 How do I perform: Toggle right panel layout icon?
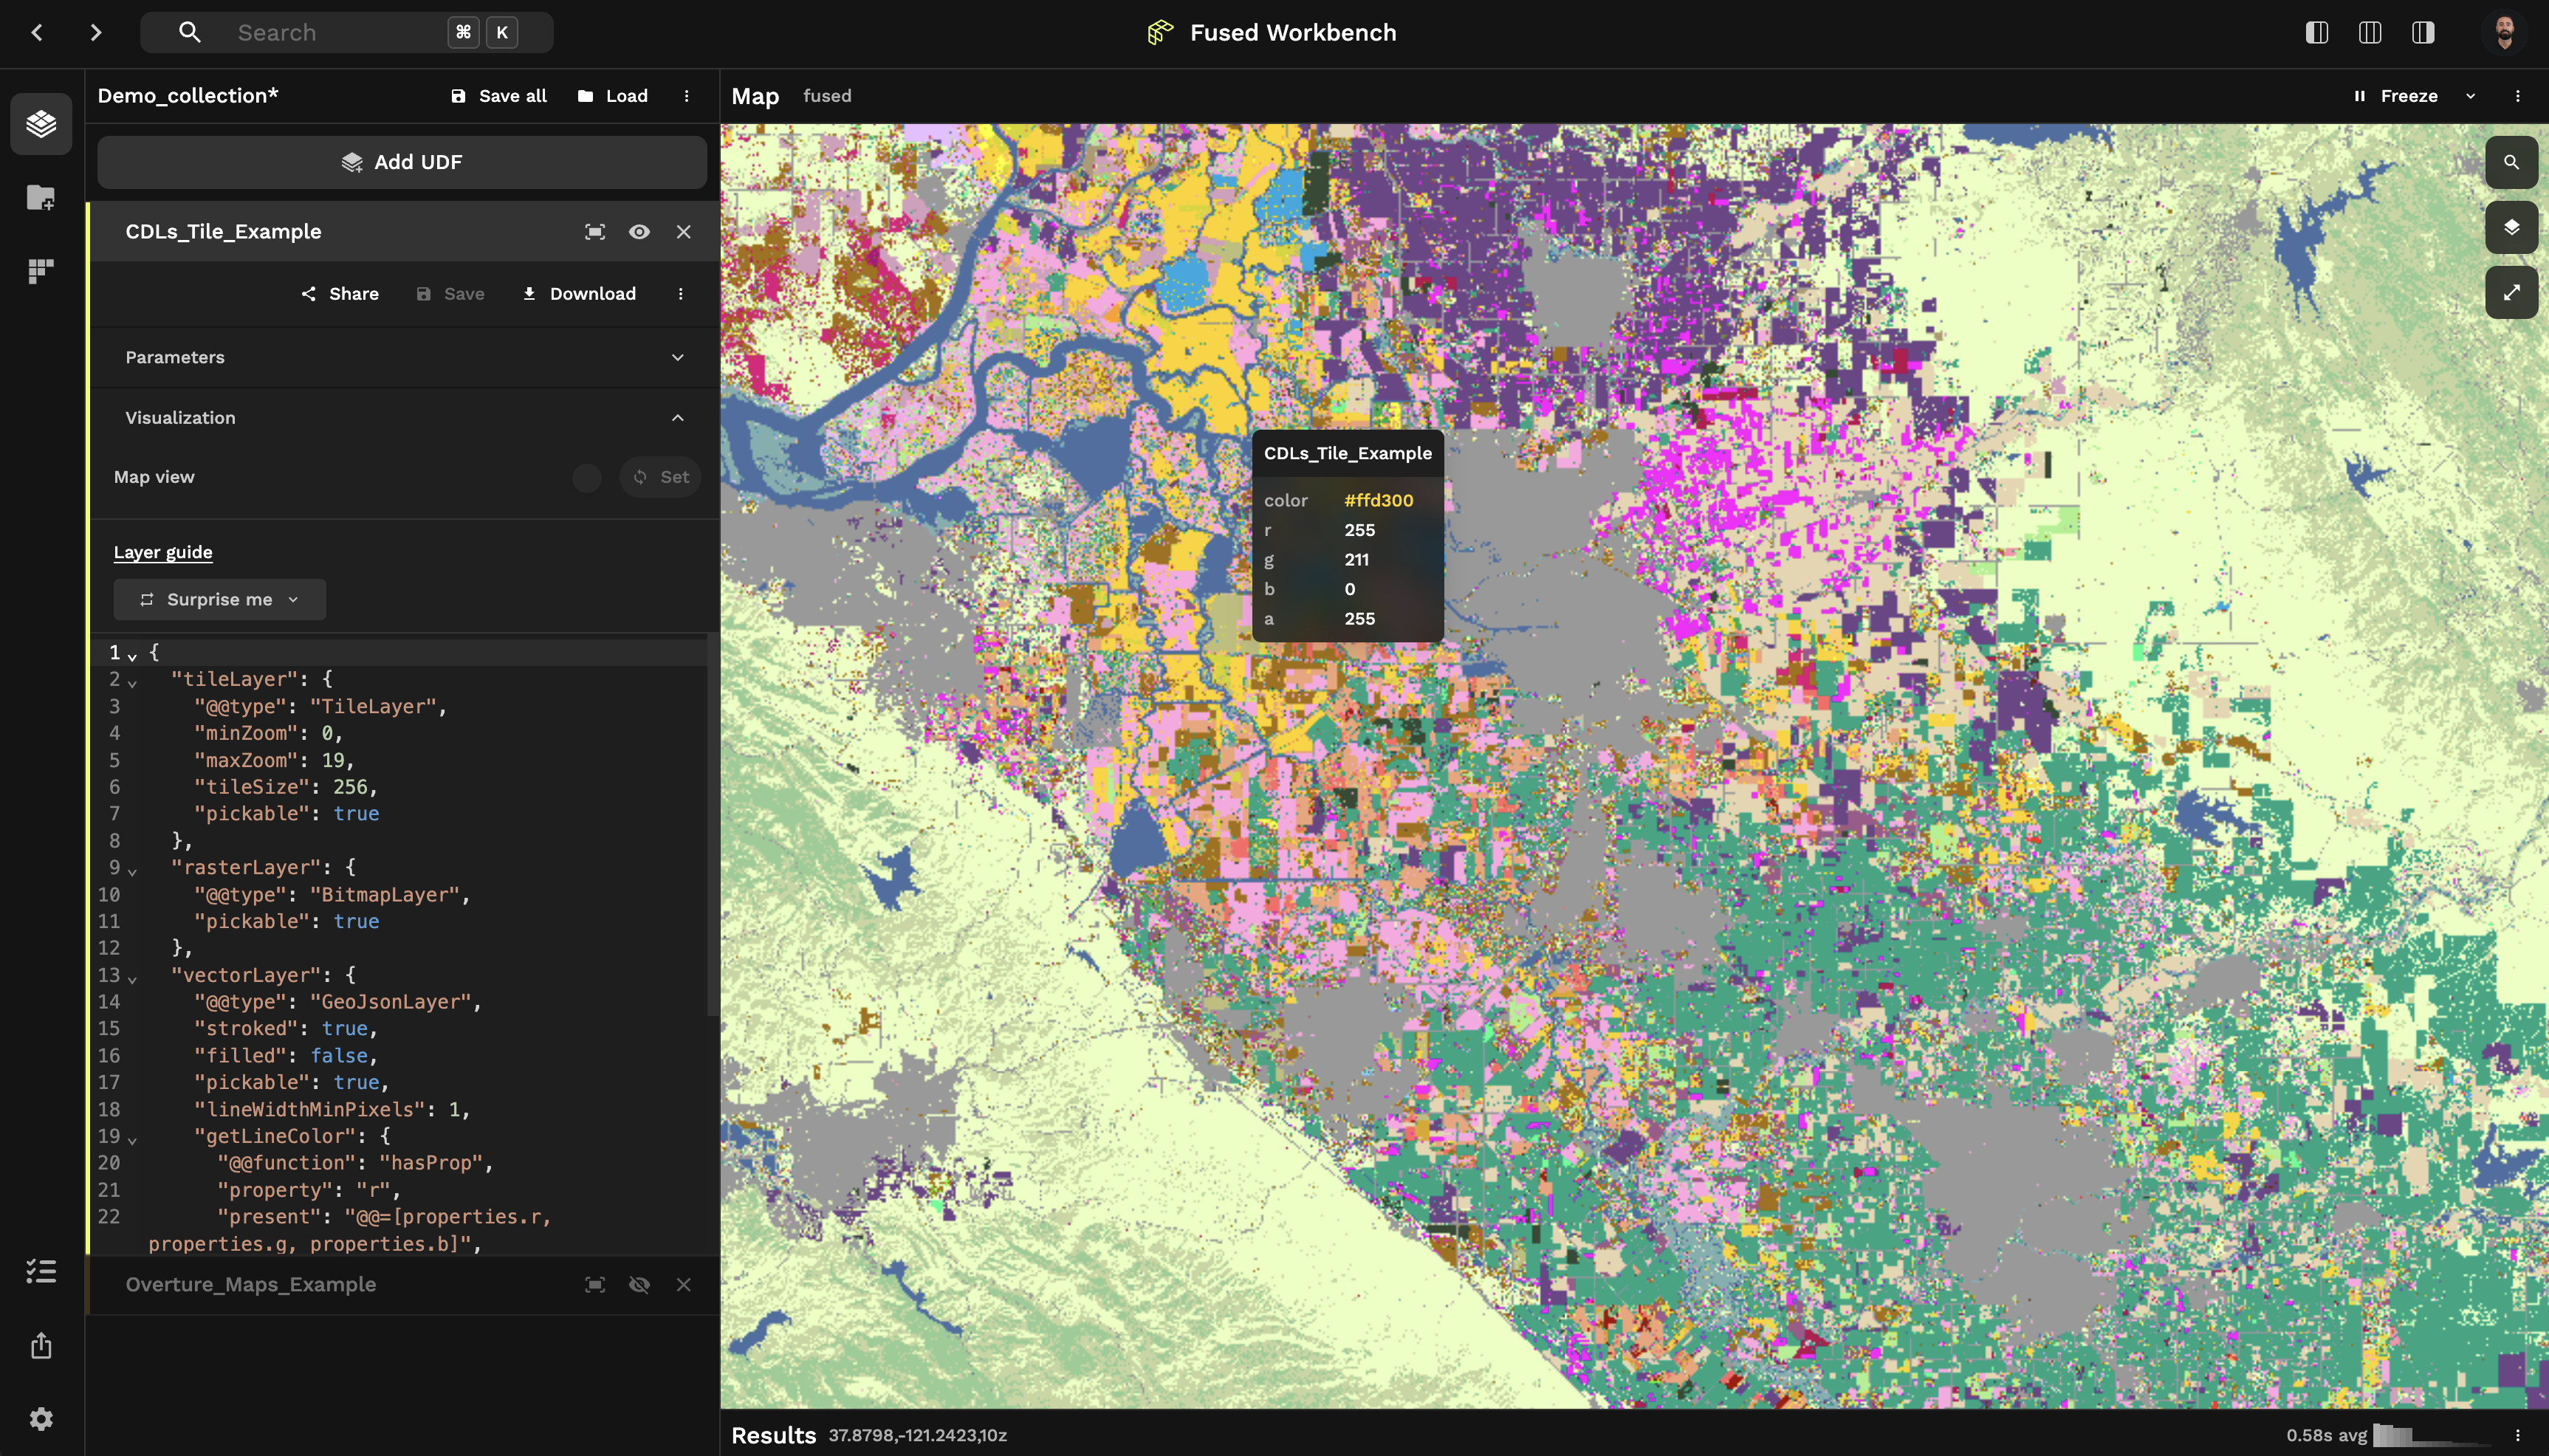[2422, 32]
